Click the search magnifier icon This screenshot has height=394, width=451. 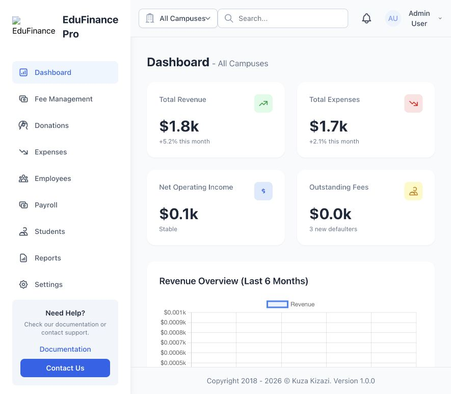pos(229,18)
